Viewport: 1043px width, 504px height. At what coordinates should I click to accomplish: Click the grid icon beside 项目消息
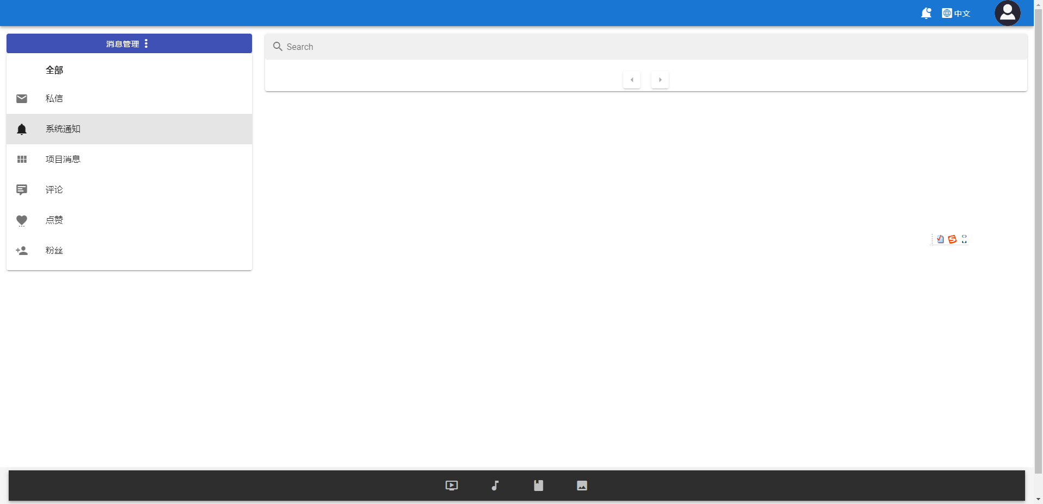coord(22,160)
